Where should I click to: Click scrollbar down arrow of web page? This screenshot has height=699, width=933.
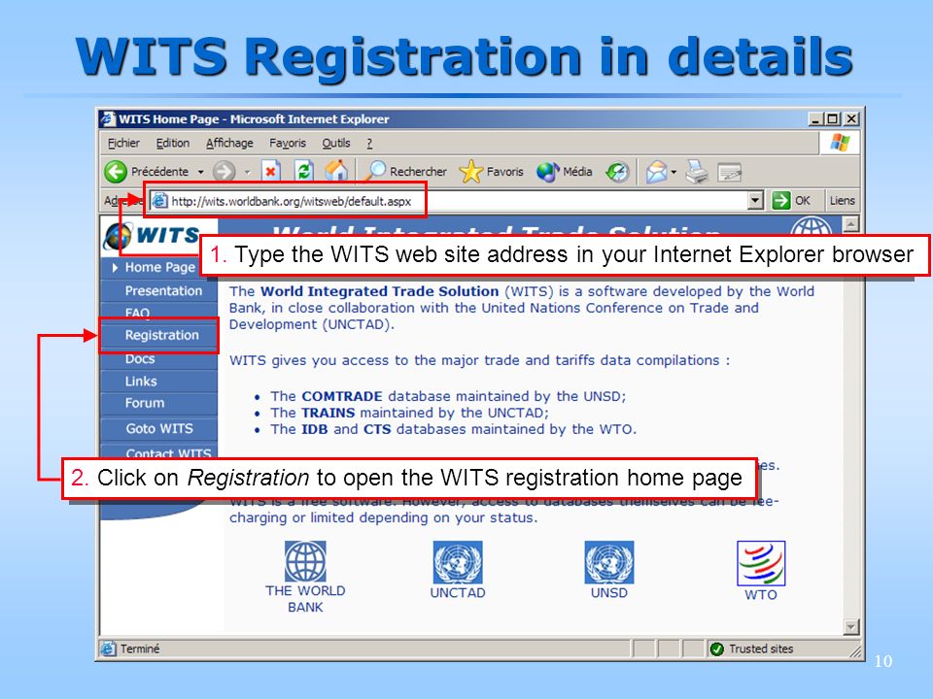tap(851, 626)
